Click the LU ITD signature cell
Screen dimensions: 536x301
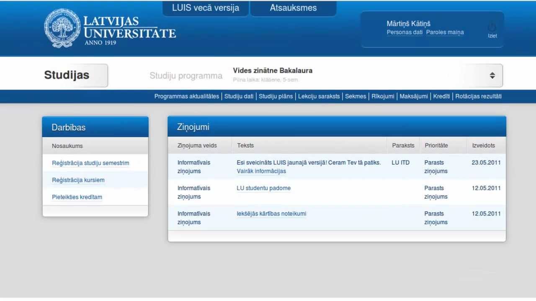click(x=401, y=163)
